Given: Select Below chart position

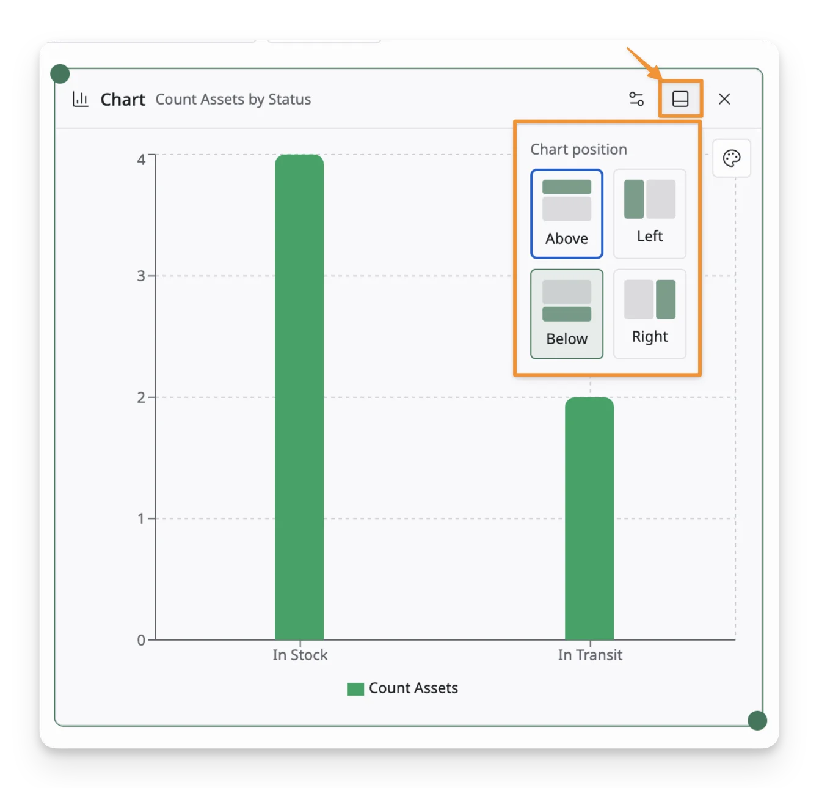Looking at the screenshot, I should click(x=567, y=314).
